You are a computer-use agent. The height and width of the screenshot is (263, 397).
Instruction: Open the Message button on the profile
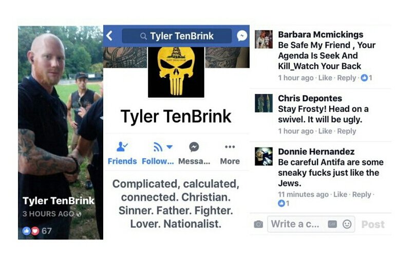194,154
